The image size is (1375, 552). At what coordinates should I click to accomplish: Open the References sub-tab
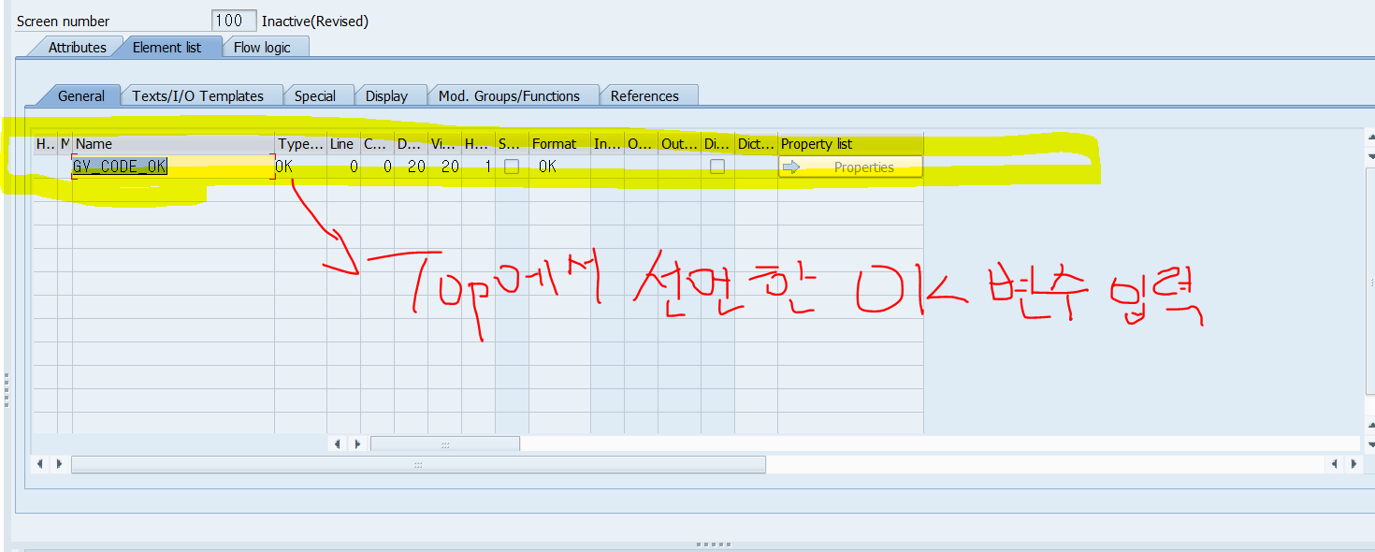click(x=644, y=95)
